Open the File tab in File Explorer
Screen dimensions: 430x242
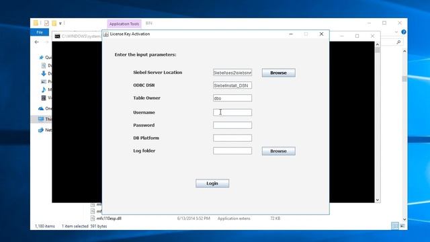[40, 32]
